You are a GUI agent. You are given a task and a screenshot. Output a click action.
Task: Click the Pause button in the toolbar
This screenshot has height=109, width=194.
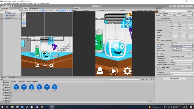point(97,6)
